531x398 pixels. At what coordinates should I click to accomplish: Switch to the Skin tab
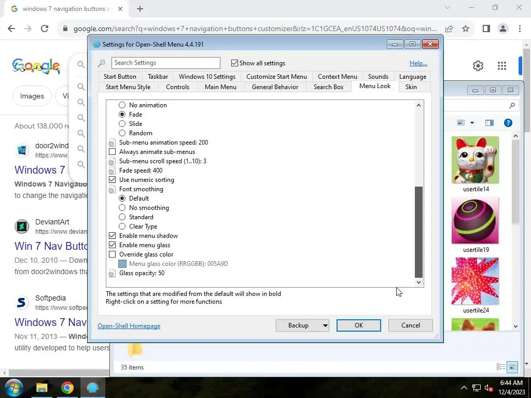click(x=411, y=87)
